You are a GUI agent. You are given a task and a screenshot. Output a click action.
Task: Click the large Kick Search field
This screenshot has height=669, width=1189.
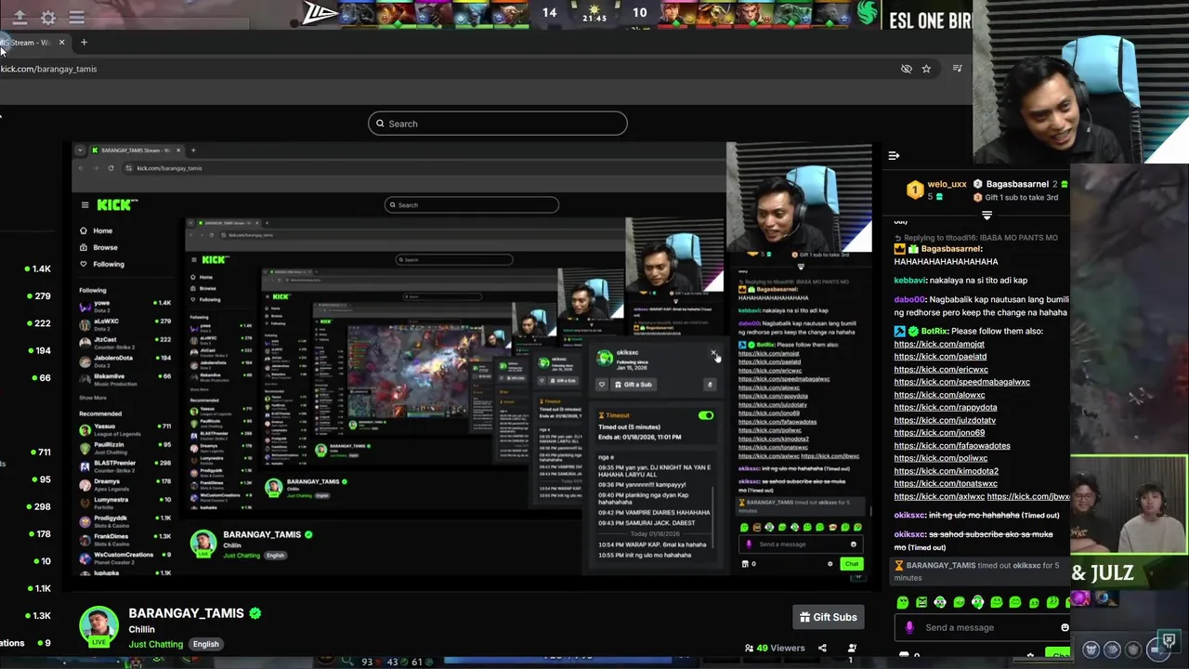(497, 124)
